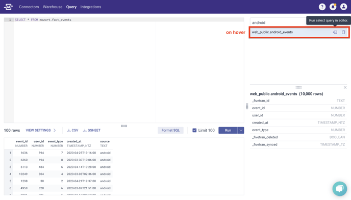Toggle the Limit 100 checkbox
The width and height of the screenshot is (351, 200).
pos(194,130)
